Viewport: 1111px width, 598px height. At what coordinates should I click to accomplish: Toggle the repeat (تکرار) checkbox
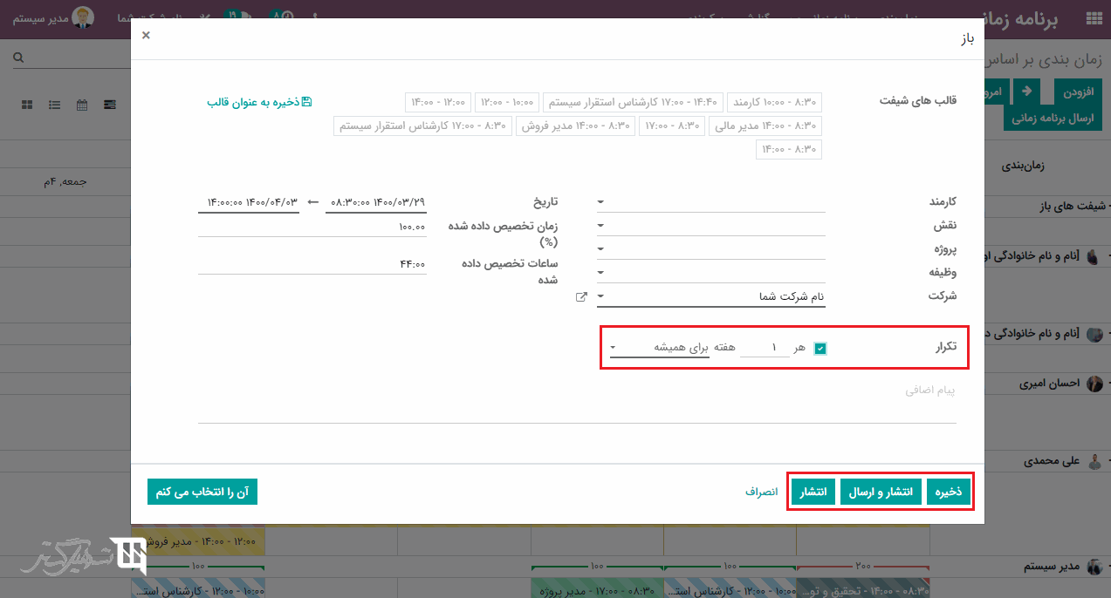[820, 349]
